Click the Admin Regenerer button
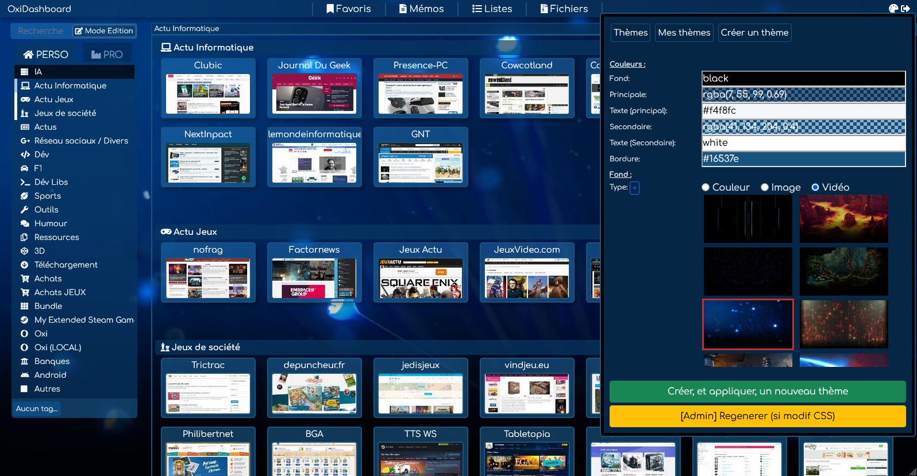Viewport: 917px width, 476px height. pyautogui.click(x=758, y=416)
